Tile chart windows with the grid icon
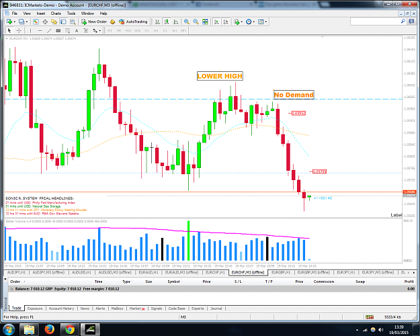This screenshot has width=420, height=336. [x=205, y=22]
